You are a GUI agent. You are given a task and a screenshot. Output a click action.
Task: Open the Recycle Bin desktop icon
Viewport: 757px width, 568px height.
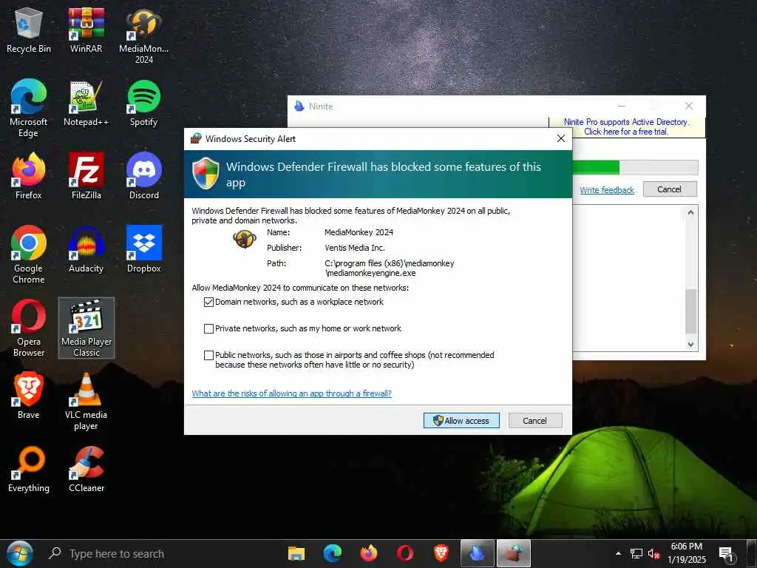click(29, 30)
